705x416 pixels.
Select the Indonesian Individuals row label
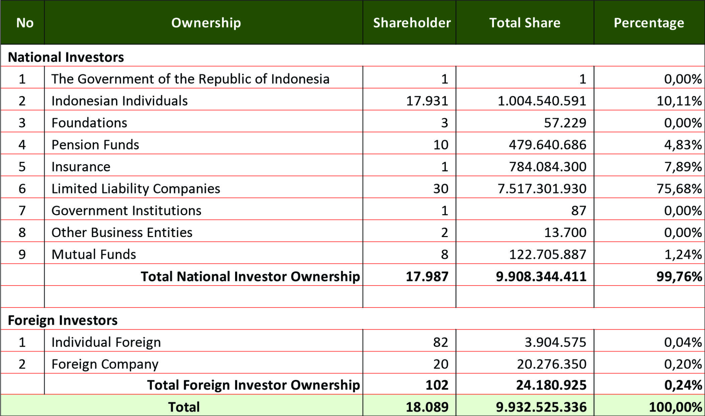[x=119, y=101]
